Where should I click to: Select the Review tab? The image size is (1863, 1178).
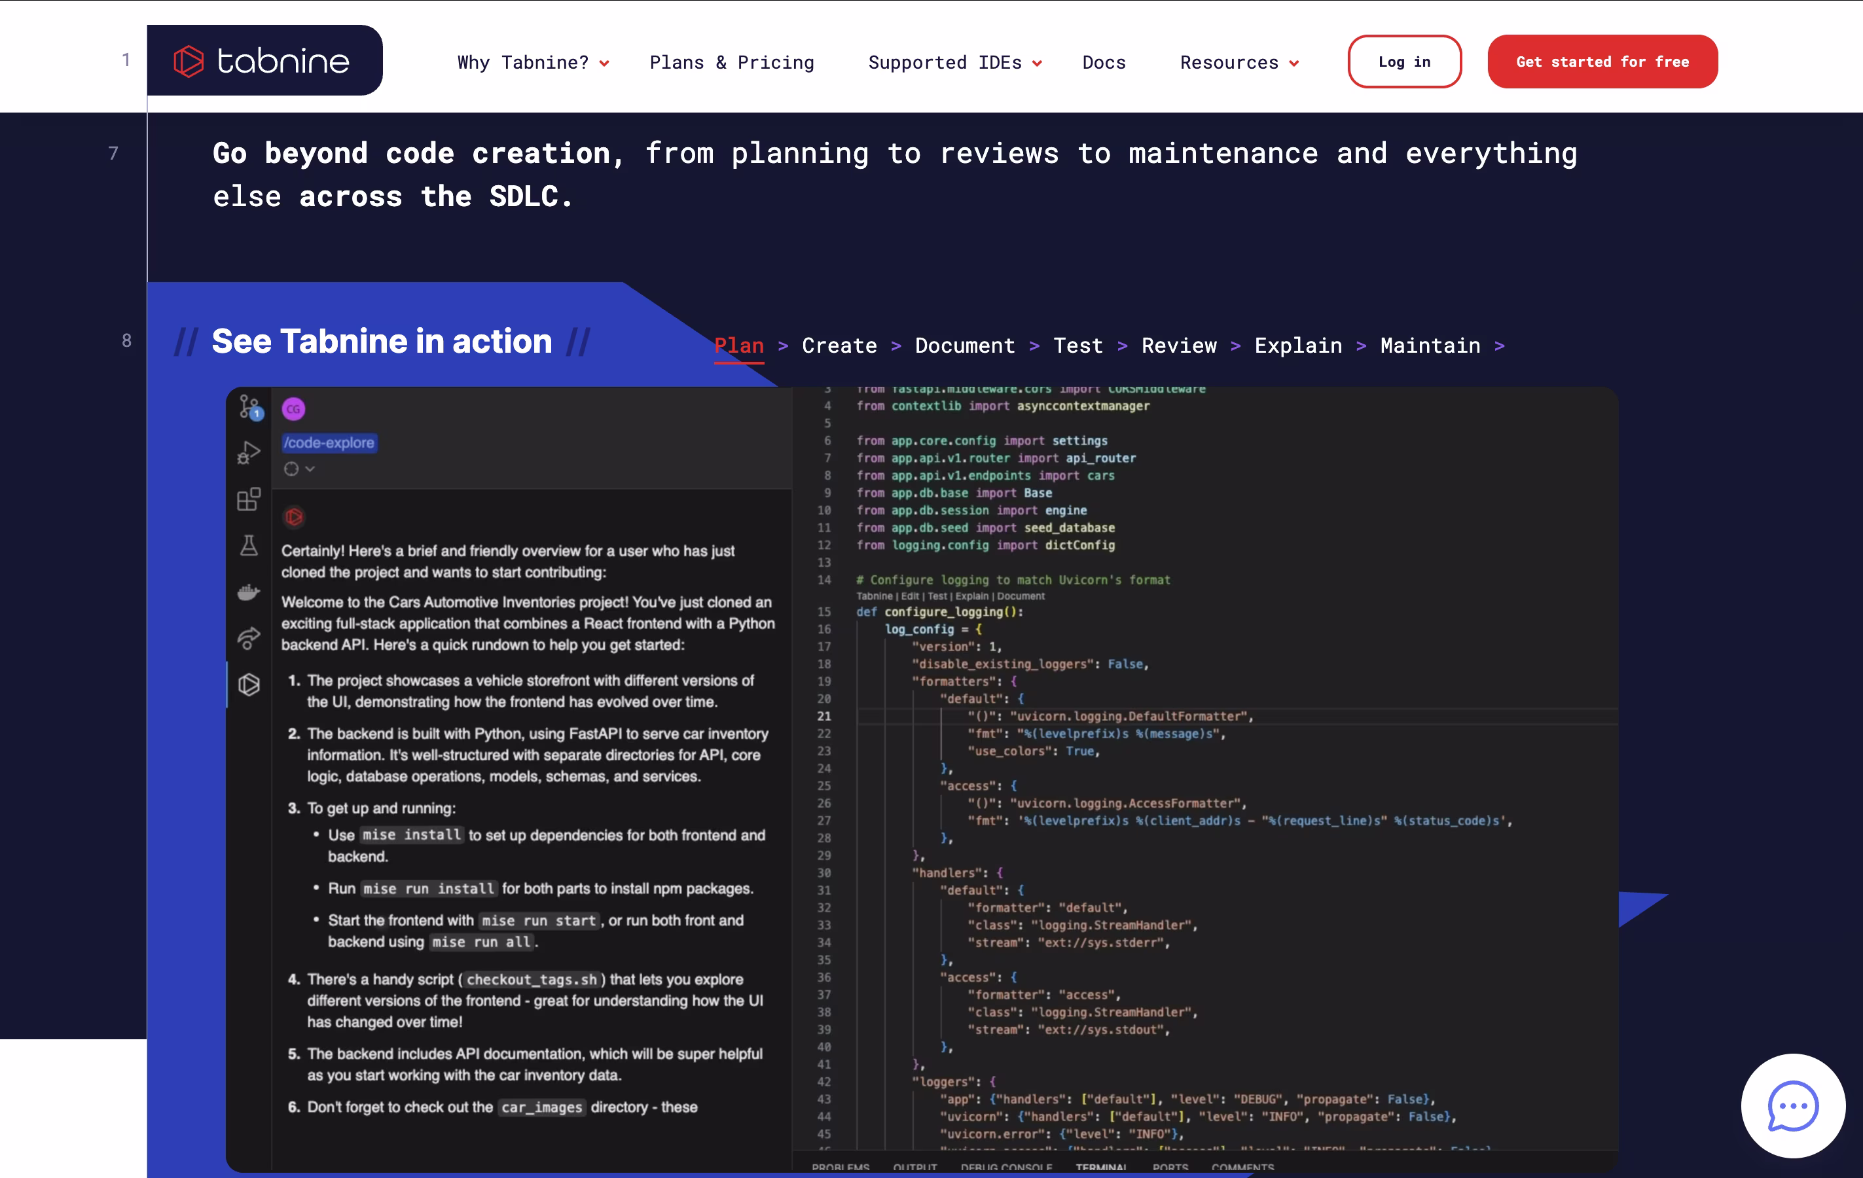[x=1178, y=346]
